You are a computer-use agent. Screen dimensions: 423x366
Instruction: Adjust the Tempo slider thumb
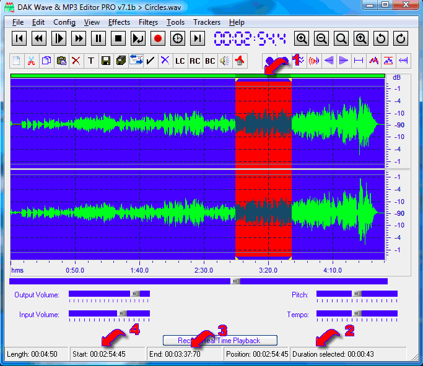(357, 313)
